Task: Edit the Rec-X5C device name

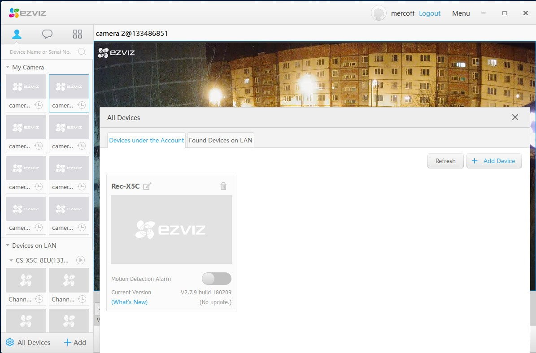Action: pos(147,186)
